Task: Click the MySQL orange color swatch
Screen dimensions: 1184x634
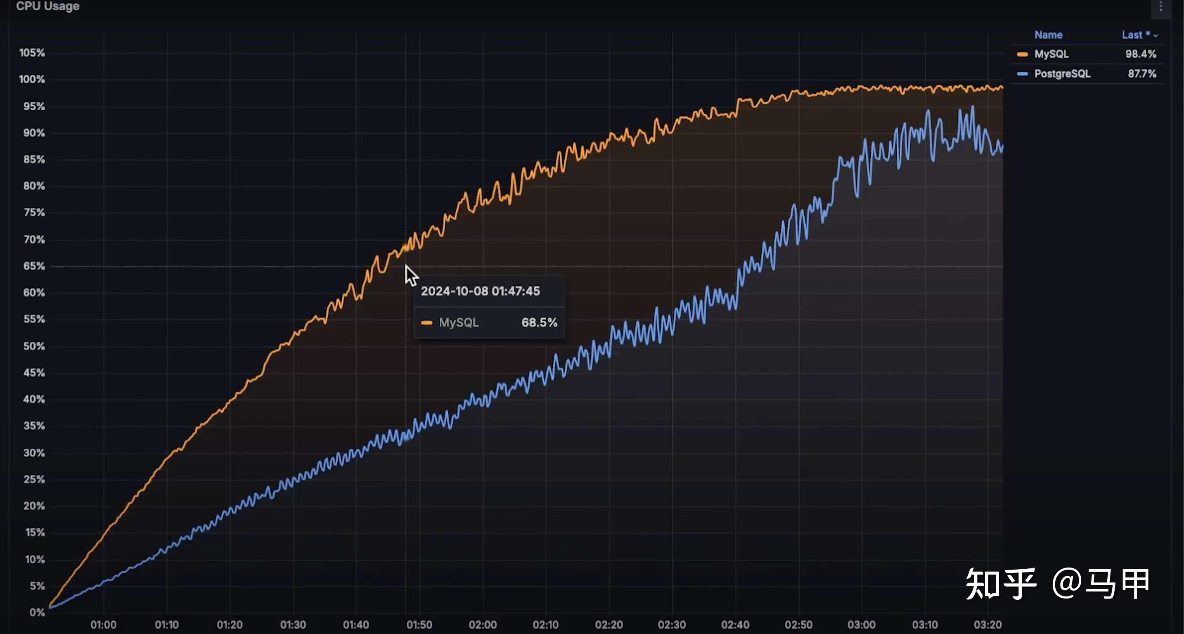Action: [1022, 54]
